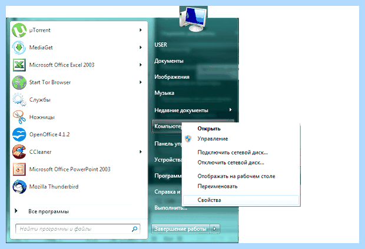Click the Недавние документы label
This screenshot has width=365, height=249.
(x=181, y=110)
